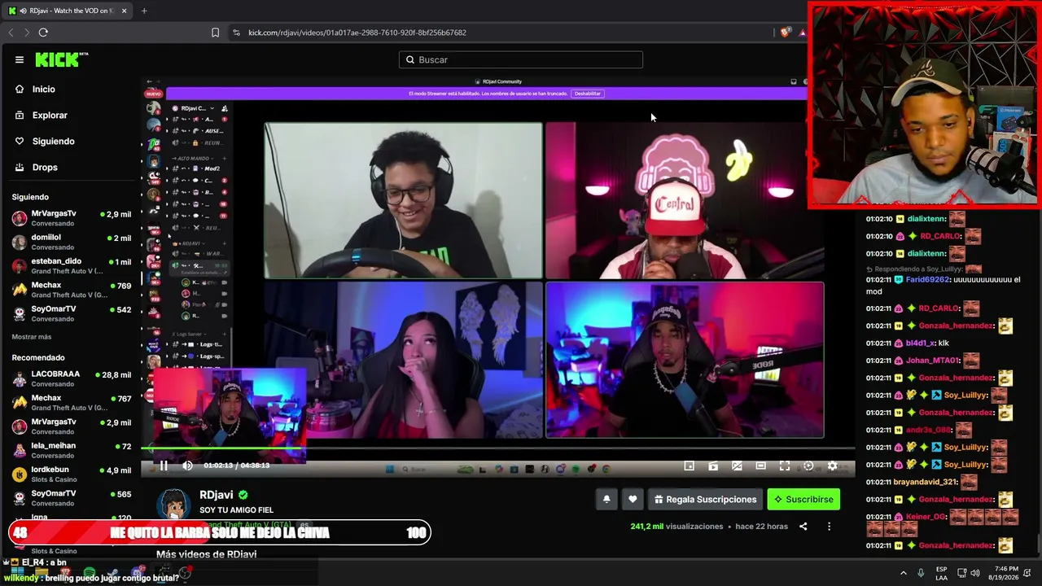Open lordkebun recommended channel
The image size is (1042, 586).
[72, 474]
